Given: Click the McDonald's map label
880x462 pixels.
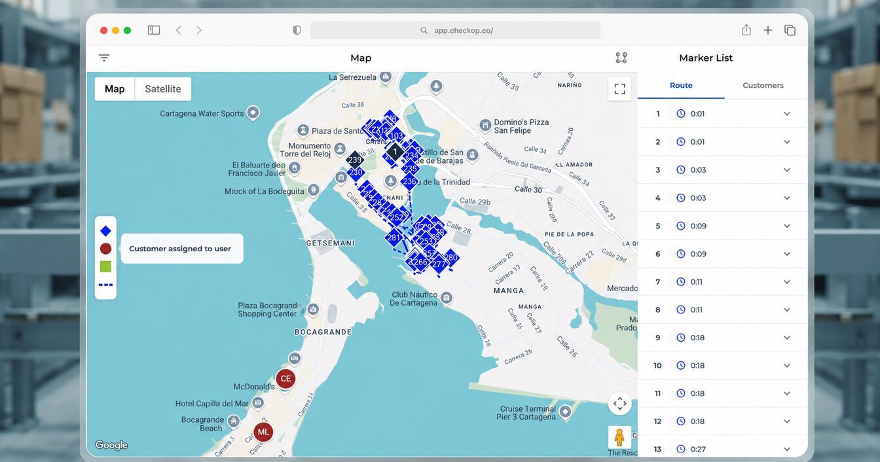Looking at the screenshot, I should (x=254, y=387).
